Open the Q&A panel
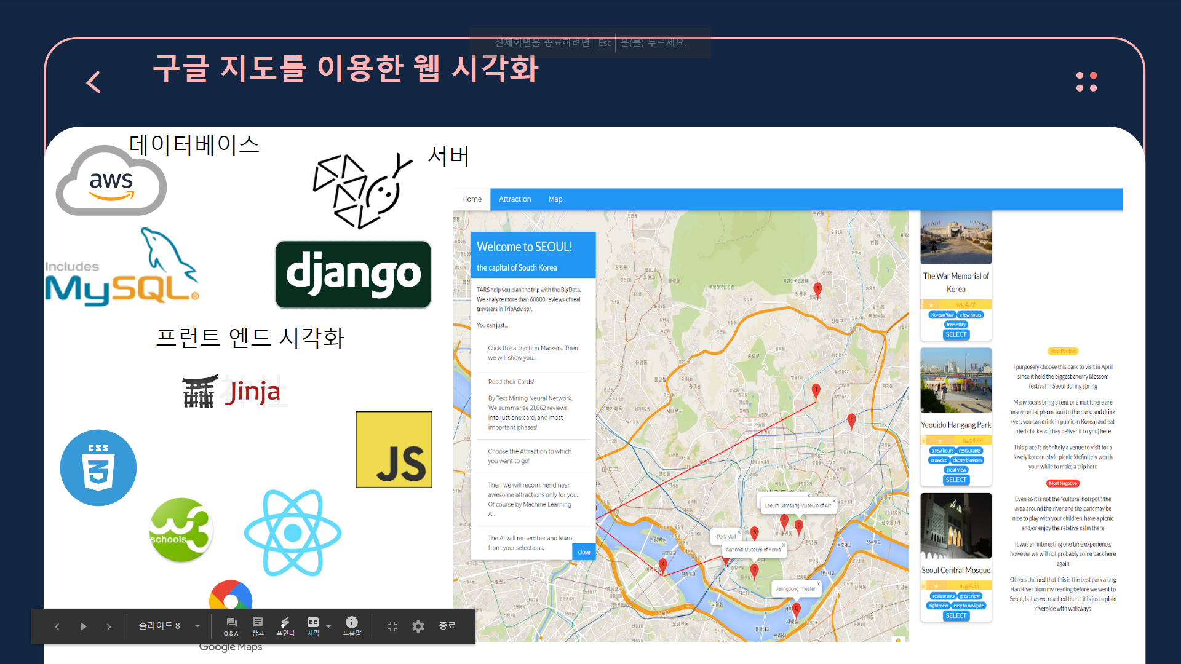Viewport: 1181px width, 664px height. (x=231, y=626)
